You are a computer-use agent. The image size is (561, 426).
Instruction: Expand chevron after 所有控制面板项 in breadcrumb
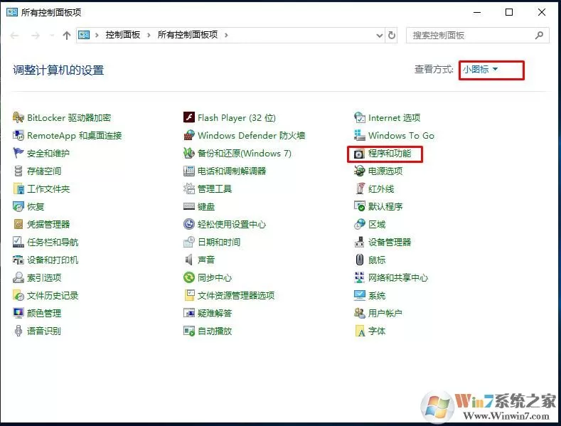[x=226, y=35]
